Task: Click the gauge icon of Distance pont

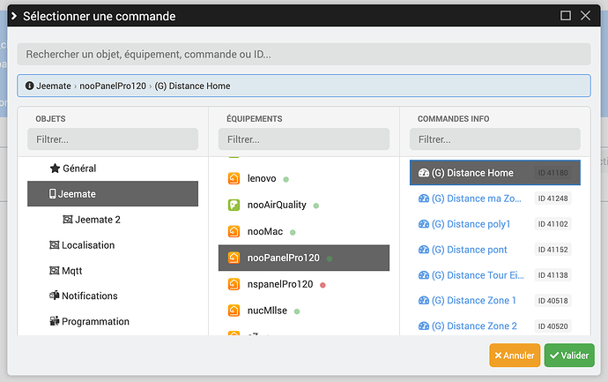Action: click(424, 250)
